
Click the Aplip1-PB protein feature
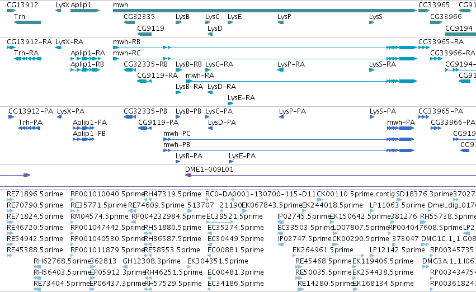click(x=84, y=139)
